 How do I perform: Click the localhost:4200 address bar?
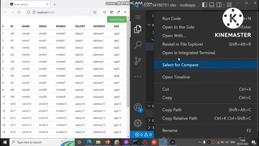[x=62, y=12]
